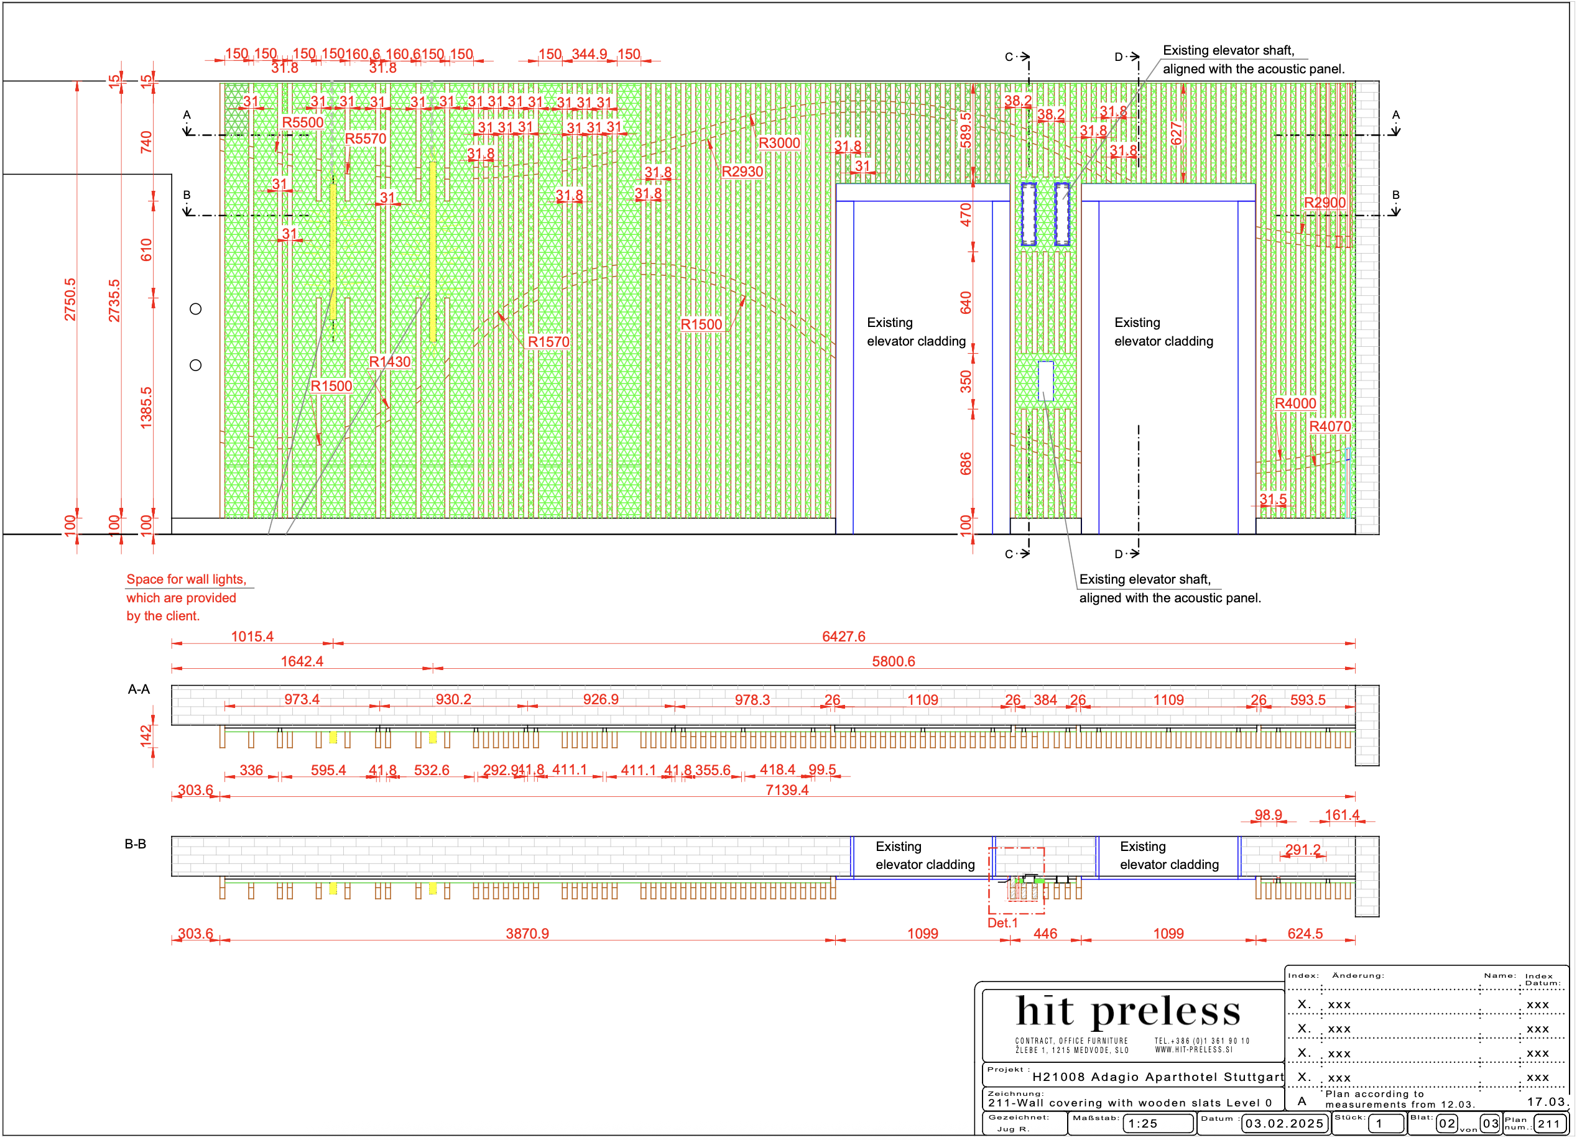Open the www.hit-preless.si website text
This screenshot has width=1577, height=1140.
point(1193,1050)
